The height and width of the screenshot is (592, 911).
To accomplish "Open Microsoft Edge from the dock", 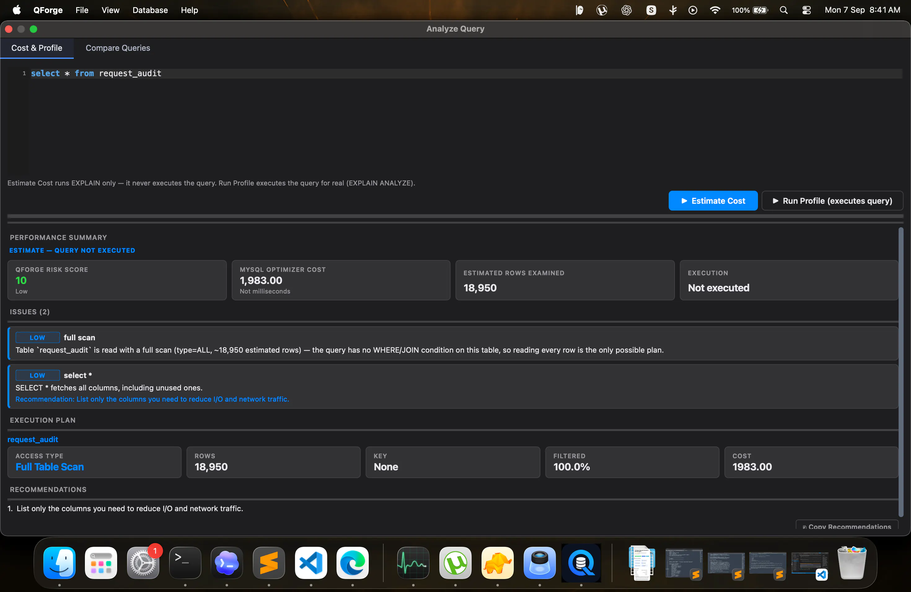I will pyautogui.click(x=353, y=563).
